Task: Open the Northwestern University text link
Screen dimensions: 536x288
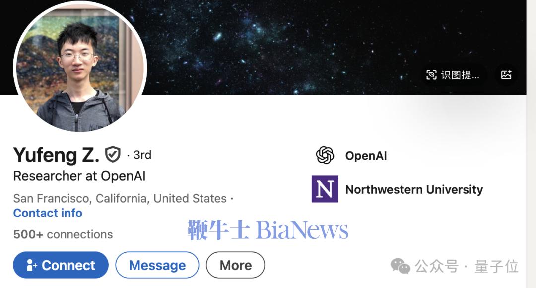Action: (414, 189)
